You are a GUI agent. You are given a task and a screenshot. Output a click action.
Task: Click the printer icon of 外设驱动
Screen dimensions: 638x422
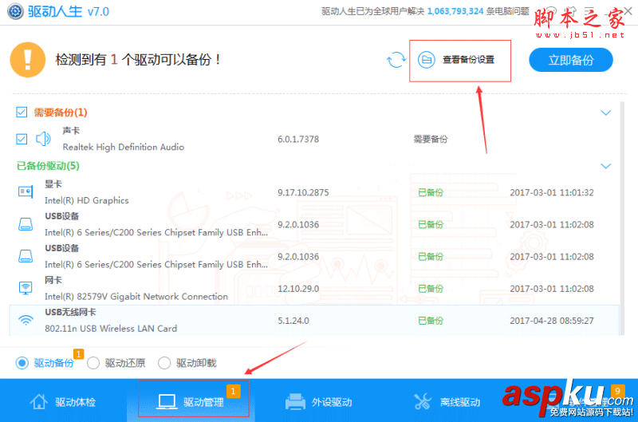click(295, 401)
